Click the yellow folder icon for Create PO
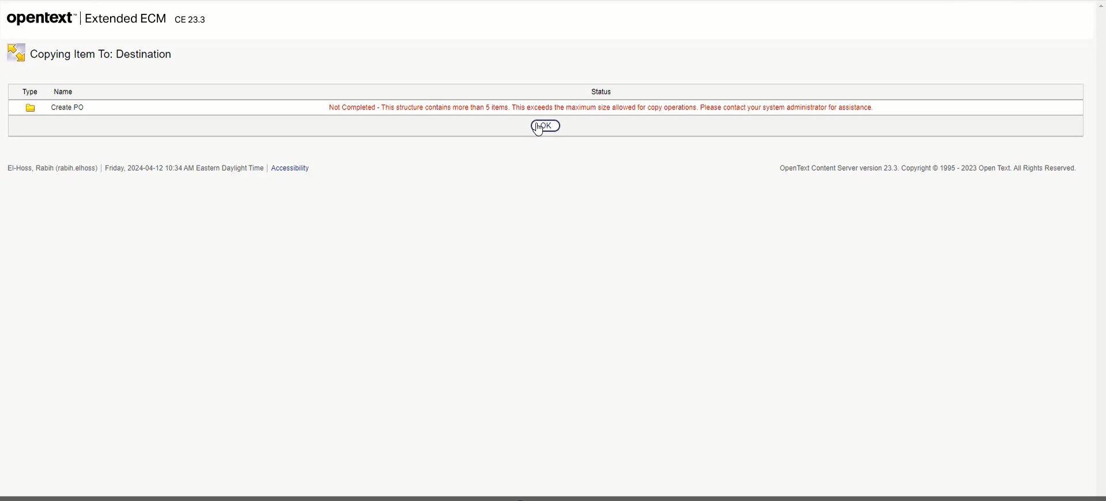 (x=31, y=108)
